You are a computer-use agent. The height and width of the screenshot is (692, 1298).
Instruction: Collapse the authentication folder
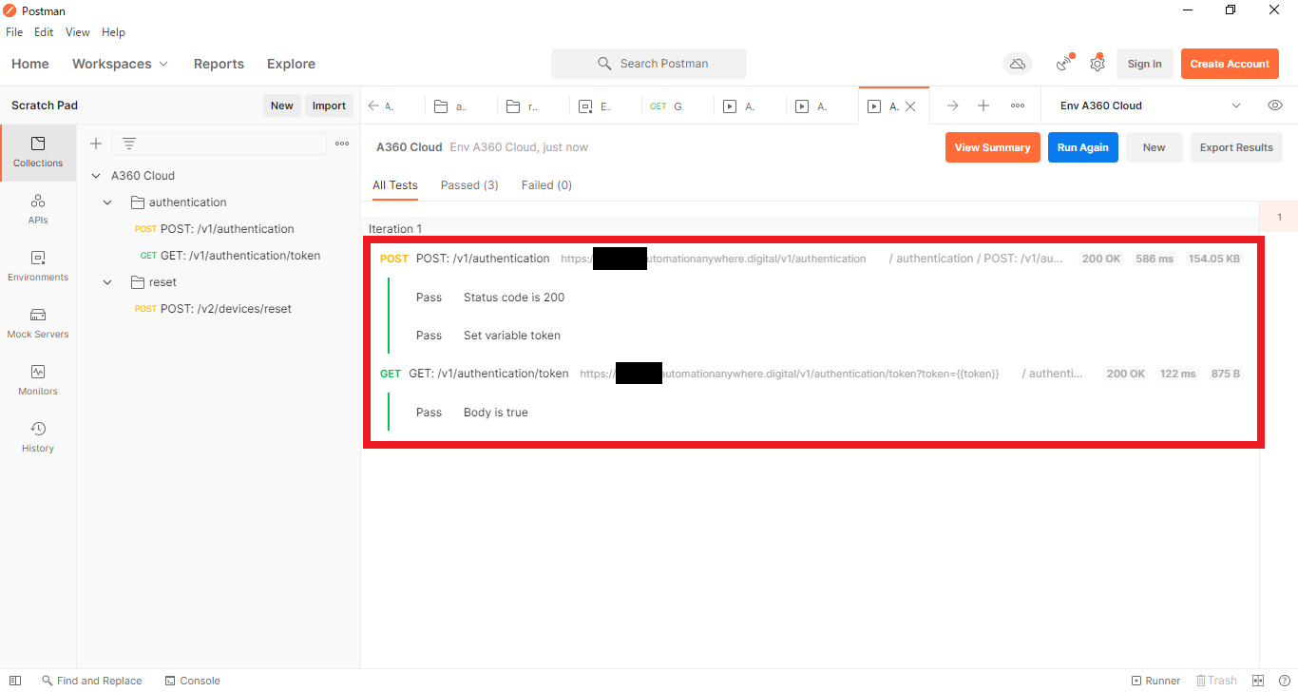(x=107, y=202)
